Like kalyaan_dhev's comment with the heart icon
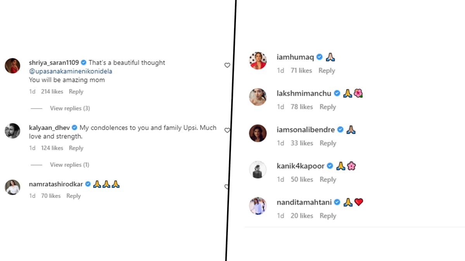Viewport: 465px width, 261px height. pos(227,130)
